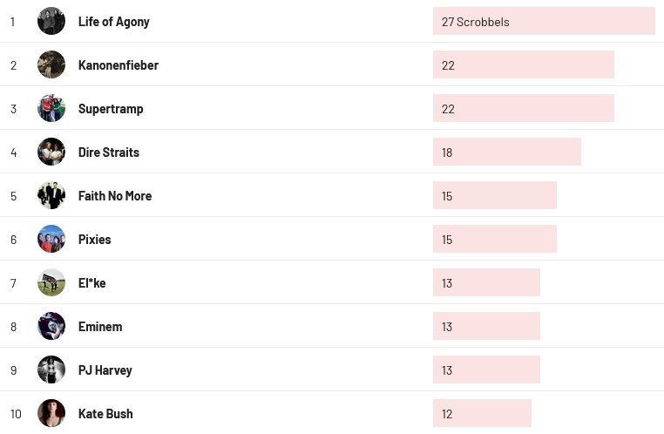
Task: Open the Life of Agony artist link
Action: [x=114, y=22]
